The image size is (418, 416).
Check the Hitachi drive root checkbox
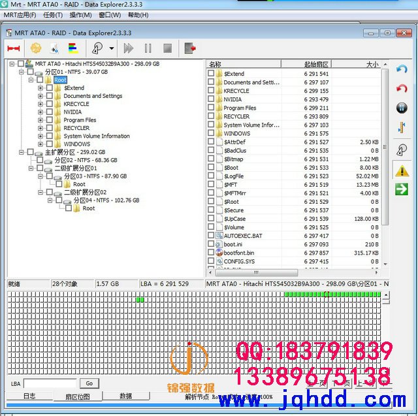pos(21,64)
